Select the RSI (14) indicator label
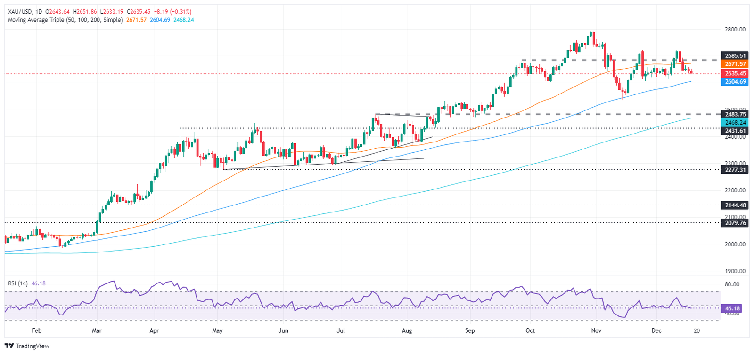The image size is (754, 354). [x=18, y=283]
